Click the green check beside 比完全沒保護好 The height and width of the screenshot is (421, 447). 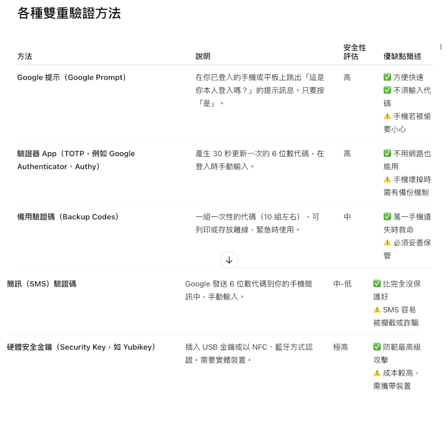point(377,284)
